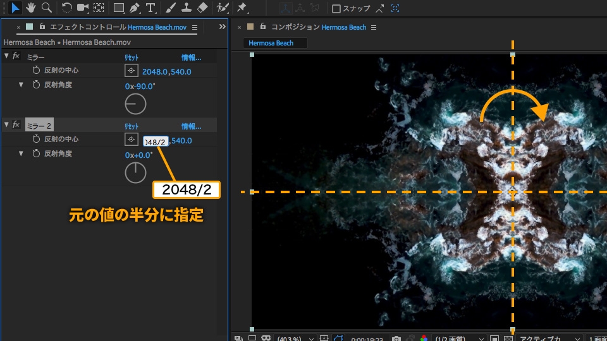This screenshot has width=607, height=341.
Task: Select the Hand tool
Action: (31, 8)
